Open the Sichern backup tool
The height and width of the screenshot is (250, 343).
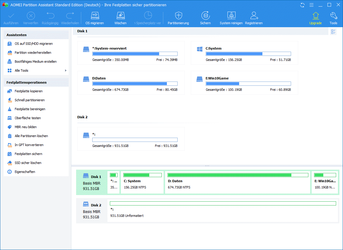click(x=205, y=16)
